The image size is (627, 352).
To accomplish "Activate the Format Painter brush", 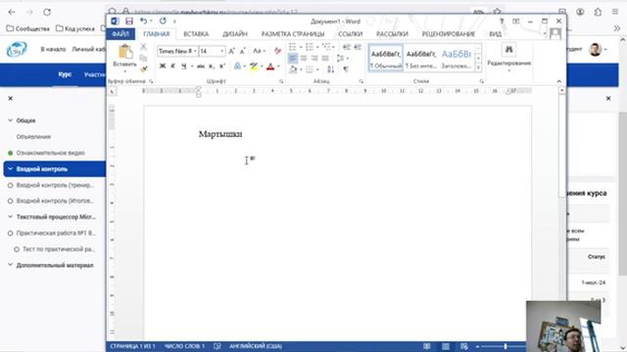I will pyautogui.click(x=144, y=69).
